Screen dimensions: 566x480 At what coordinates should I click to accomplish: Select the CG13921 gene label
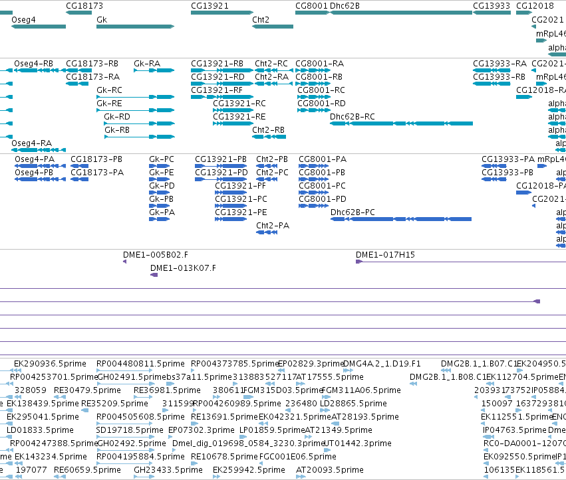[210, 6]
